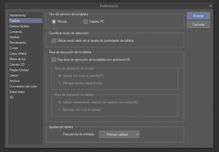Open the Capa/viñeta category
Viewport: 219px width, 152px height.
(18, 54)
